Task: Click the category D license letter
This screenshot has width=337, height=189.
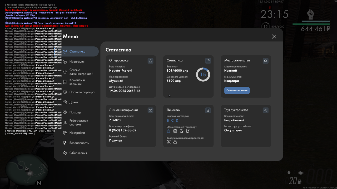Action: tap(177, 120)
